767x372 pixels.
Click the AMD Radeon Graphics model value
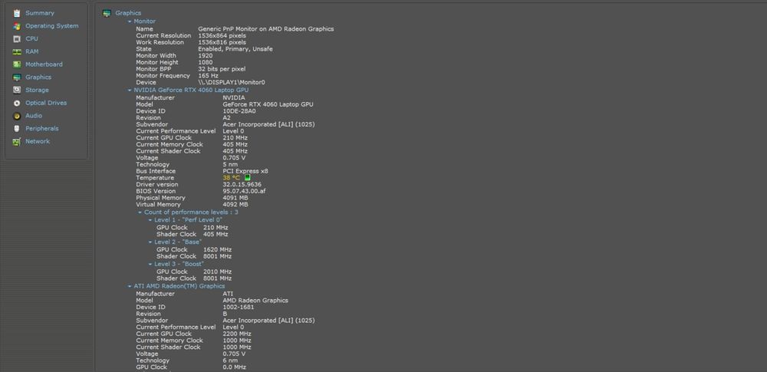coord(255,301)
